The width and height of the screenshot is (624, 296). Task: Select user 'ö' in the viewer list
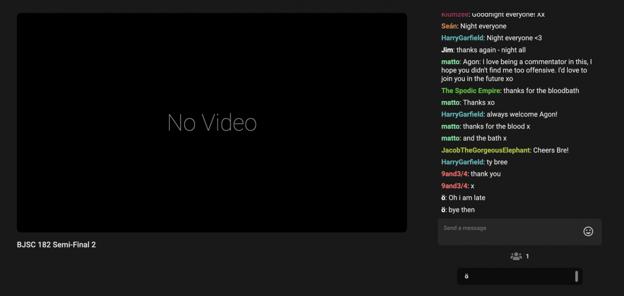coord(466,276)
